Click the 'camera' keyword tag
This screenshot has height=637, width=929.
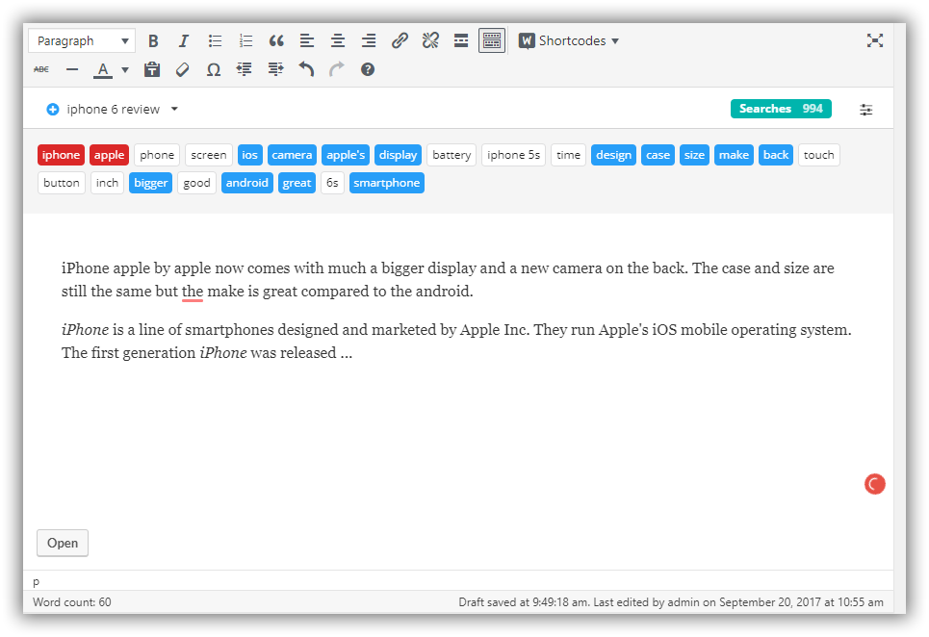coord(292,155)
